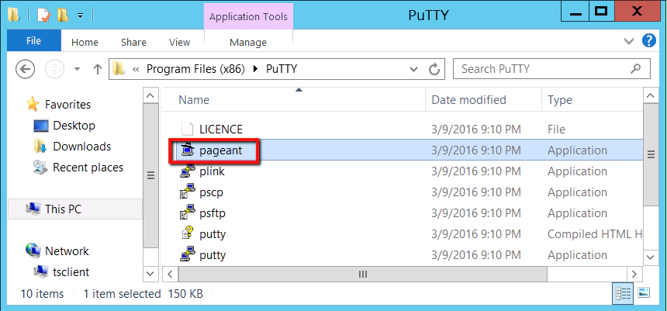Click navigation pane scroll up arrow
The height and width of the screenshot is (311, 667).
click(x=150, y=95)
